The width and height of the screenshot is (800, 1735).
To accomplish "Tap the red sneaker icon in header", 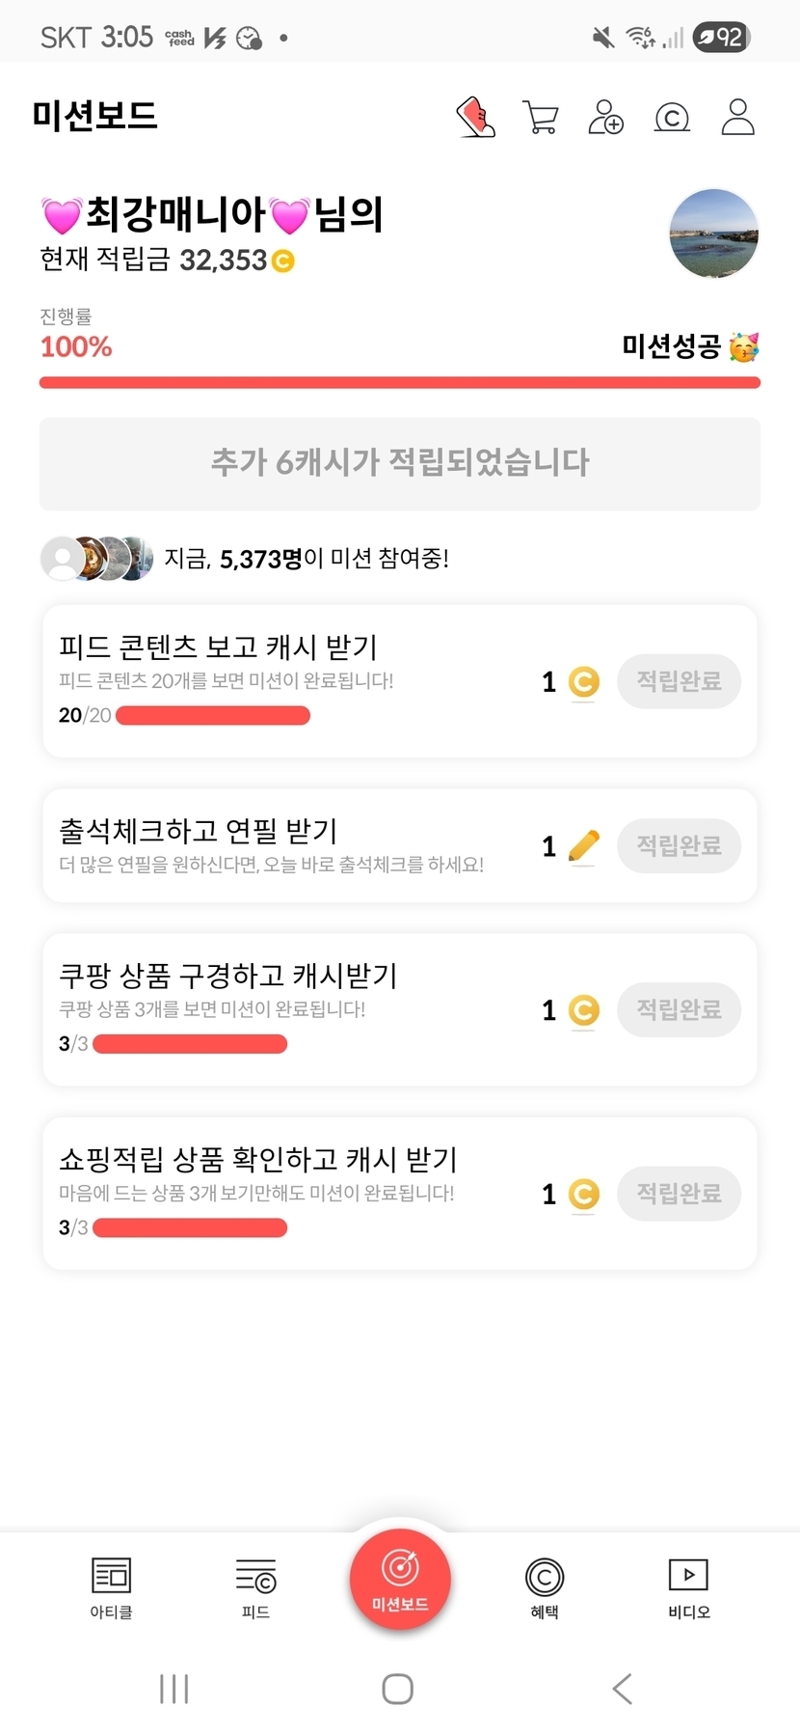I will 475,118.
